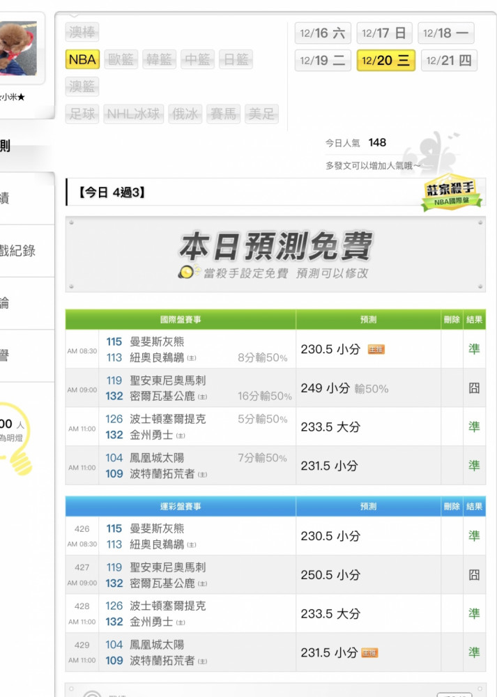Pick date 12/16 六
Screen dimensions: 497x697
pos(323,33)
